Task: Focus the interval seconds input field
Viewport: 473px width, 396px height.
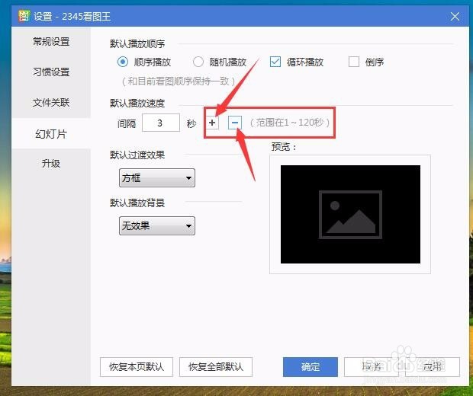Action: click(x=161, y=123)
